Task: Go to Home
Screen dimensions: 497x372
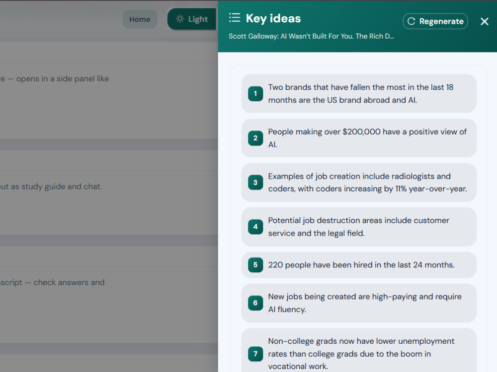Action: point(140,19)
